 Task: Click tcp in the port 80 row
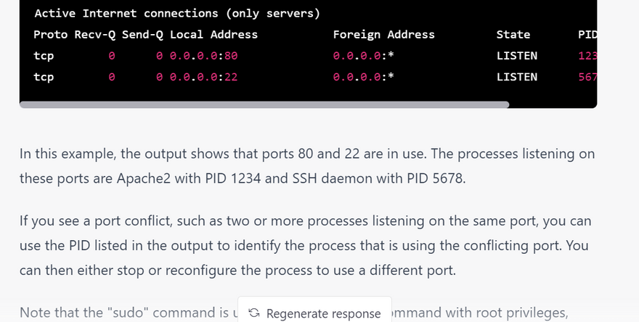[x=44, y=55]
